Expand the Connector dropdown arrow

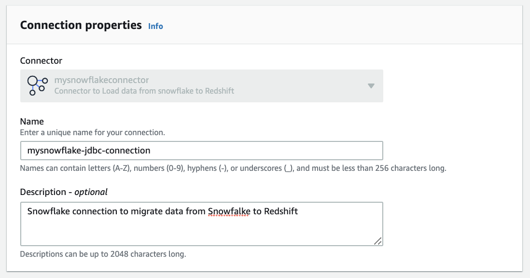(x=371, y=86)
